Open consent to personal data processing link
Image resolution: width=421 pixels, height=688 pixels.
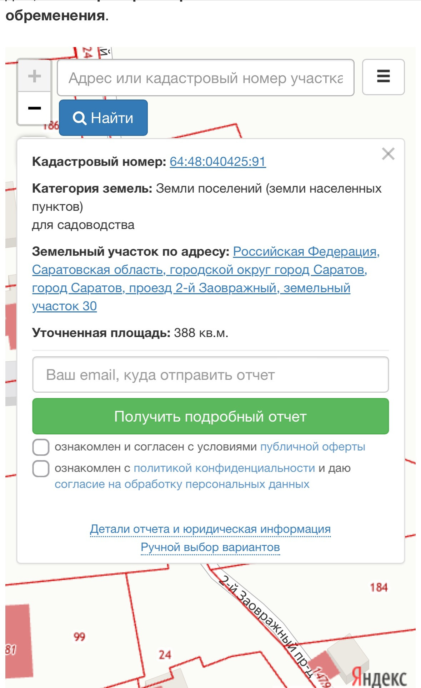click(182, 484)
